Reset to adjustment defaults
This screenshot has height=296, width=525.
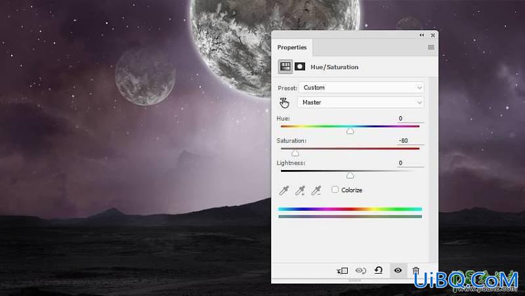tap(379, 270)
